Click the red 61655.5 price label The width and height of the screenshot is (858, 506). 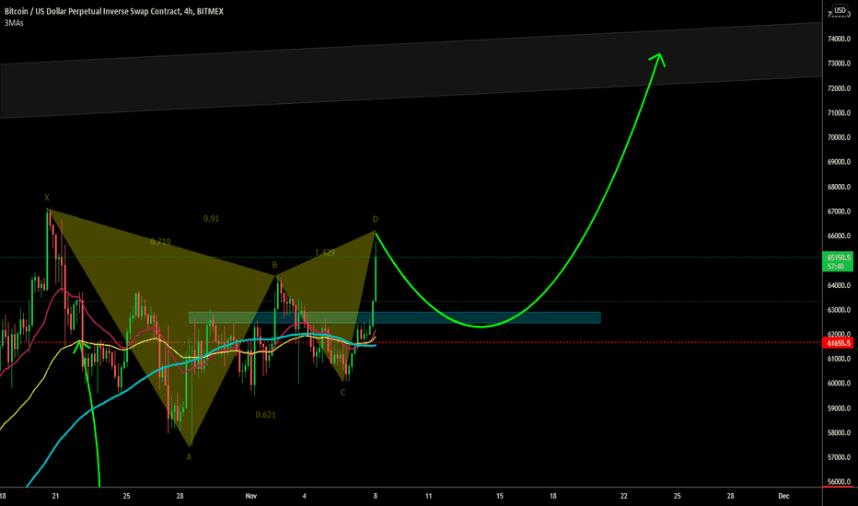[839, 343]
